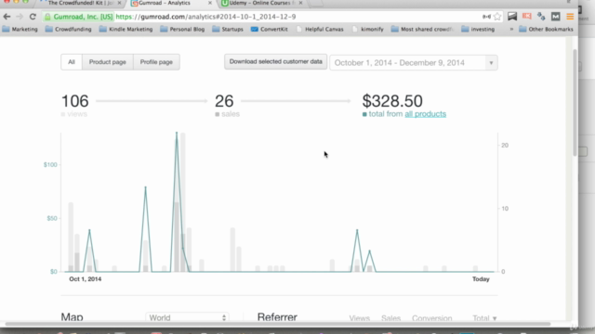Click the green lock security icon
Viewport: 595px width, 334px height.
point(47,17)
